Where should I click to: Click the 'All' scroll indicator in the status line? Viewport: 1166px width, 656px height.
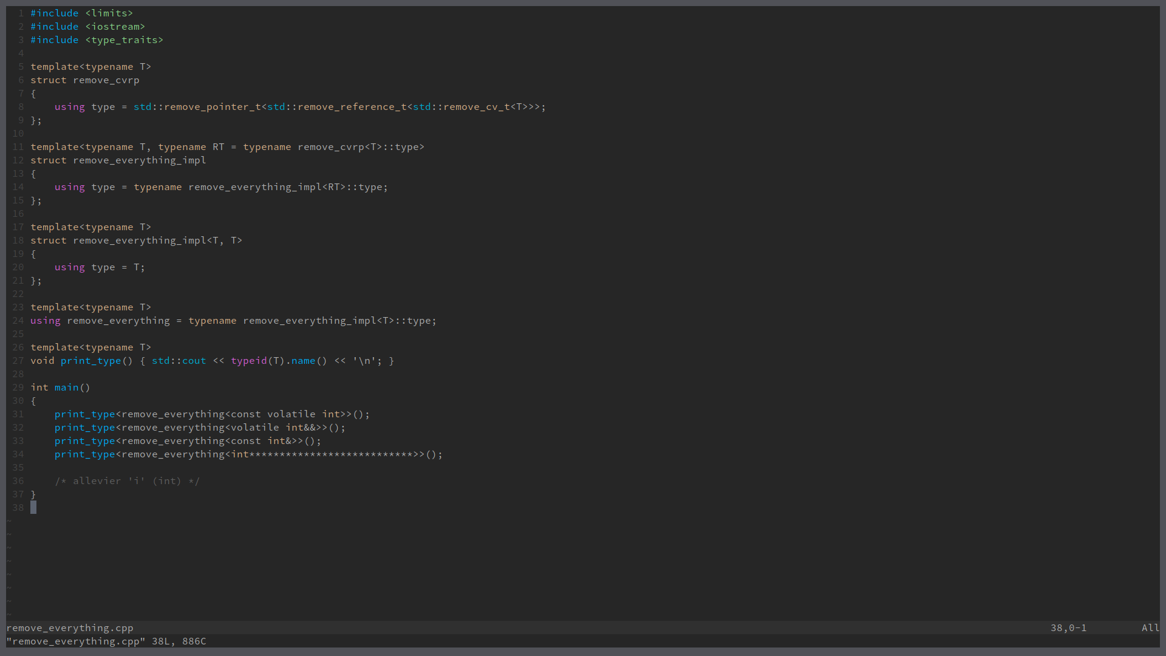pos(1150,627)
